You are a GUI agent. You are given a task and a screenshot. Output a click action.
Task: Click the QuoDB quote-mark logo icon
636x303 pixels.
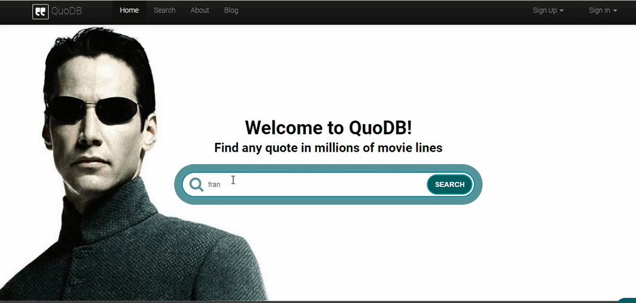point(40,11)
